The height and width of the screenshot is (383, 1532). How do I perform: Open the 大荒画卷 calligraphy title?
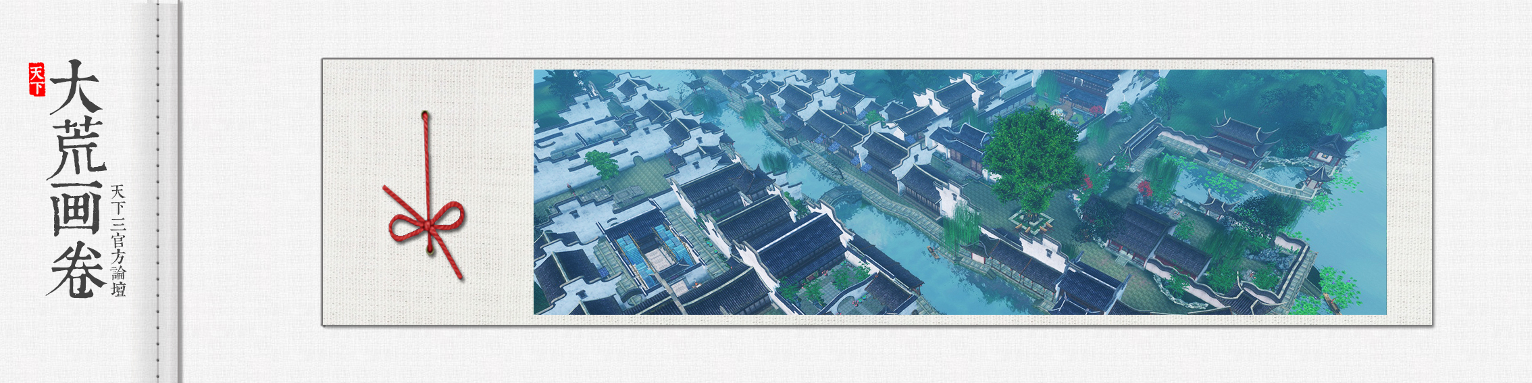point(78,179)
